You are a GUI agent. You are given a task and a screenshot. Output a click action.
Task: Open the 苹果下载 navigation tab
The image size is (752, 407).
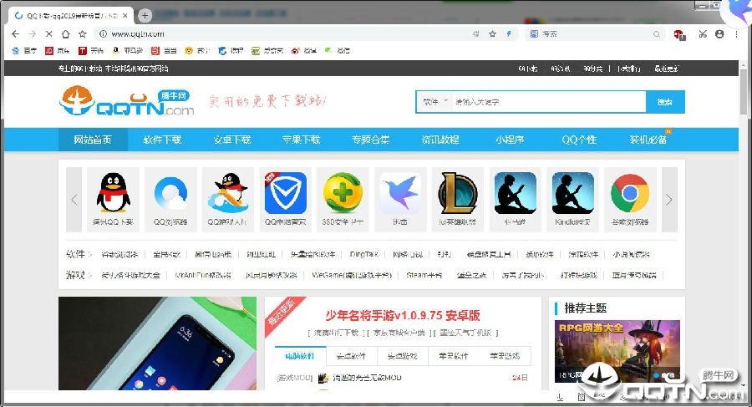point(301,140)
